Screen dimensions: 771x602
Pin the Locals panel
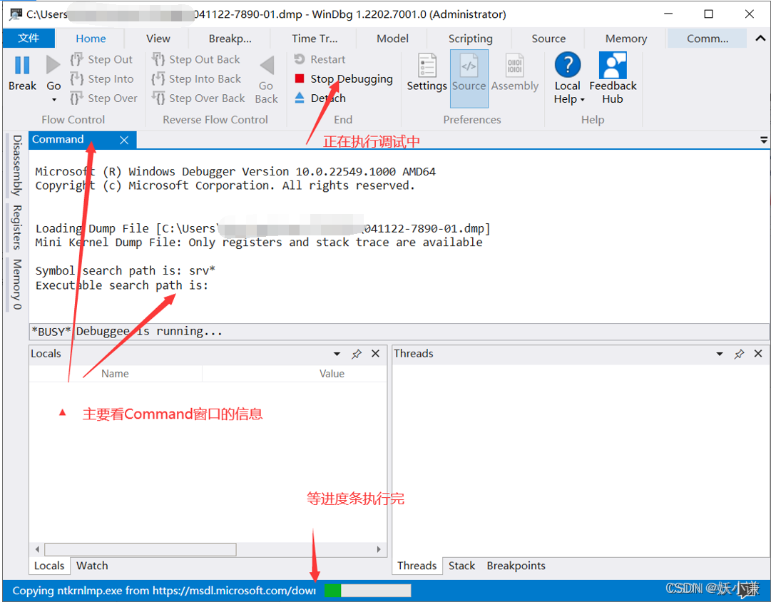pos(357,354)
